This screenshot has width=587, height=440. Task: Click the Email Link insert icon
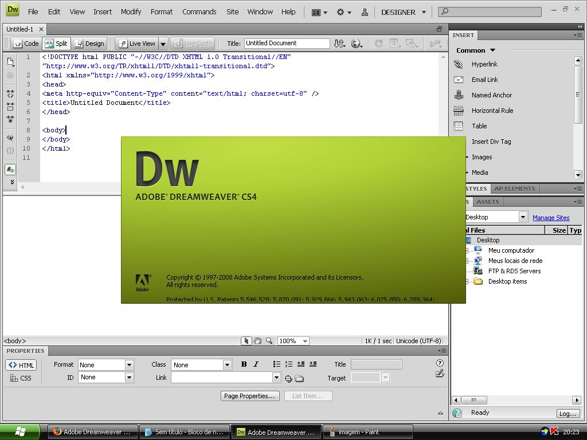click(x=458, y=79)
